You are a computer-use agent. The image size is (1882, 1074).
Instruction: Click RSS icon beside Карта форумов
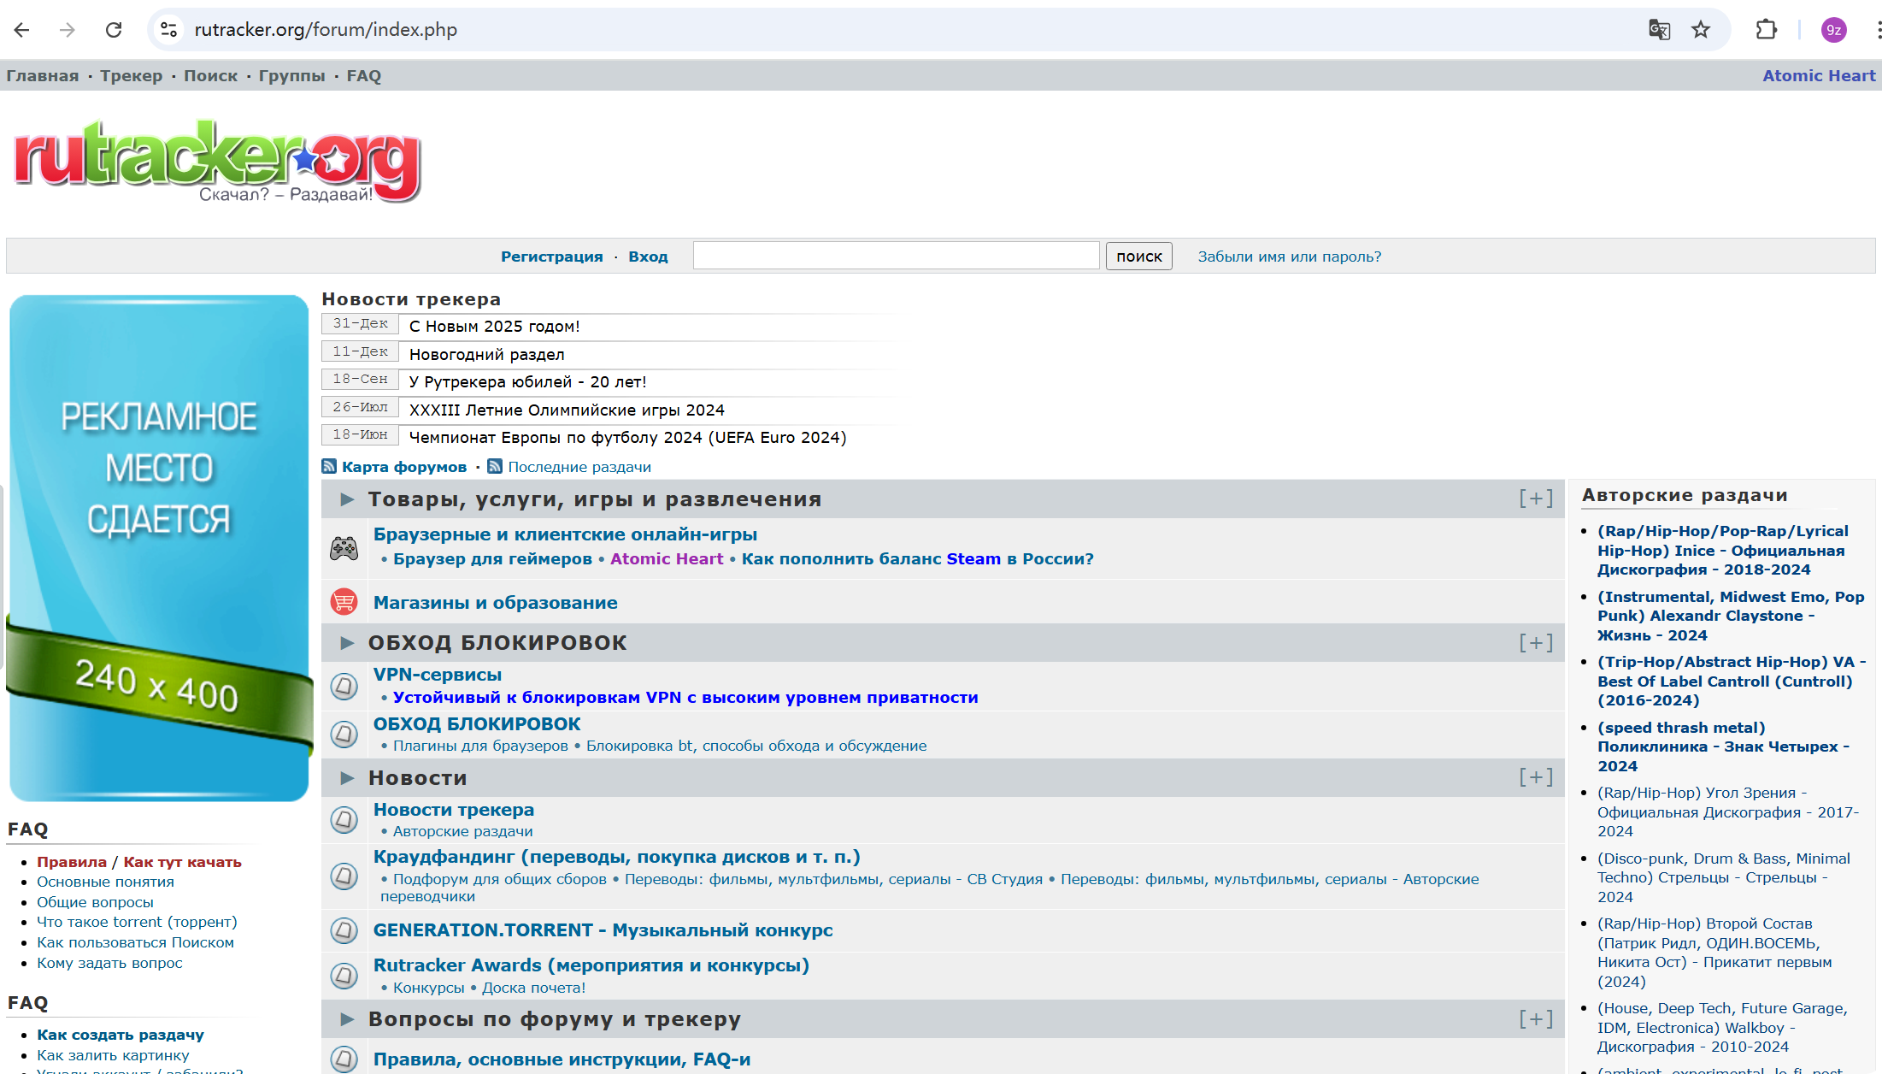pyautogui.click(x=329, y=467)
